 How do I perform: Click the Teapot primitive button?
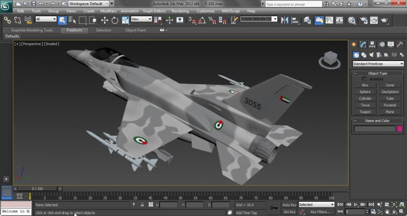point(365,112)
